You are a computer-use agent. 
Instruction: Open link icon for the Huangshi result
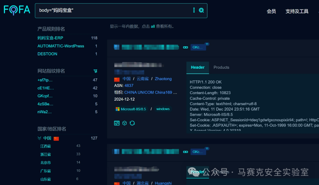pyautogui.click(x=185, y=152)
